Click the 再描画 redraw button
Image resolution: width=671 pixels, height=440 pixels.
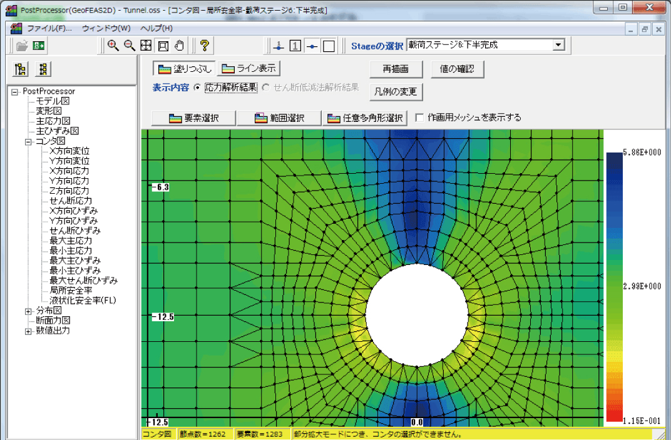tap(396, 69)
